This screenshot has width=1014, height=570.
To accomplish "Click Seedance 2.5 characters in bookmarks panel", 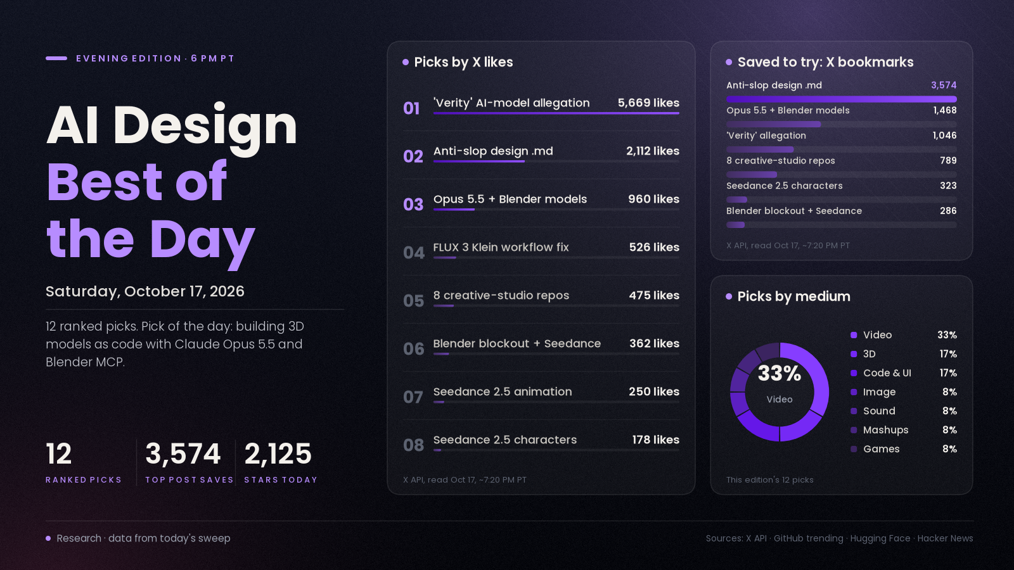I will (785, 186).
